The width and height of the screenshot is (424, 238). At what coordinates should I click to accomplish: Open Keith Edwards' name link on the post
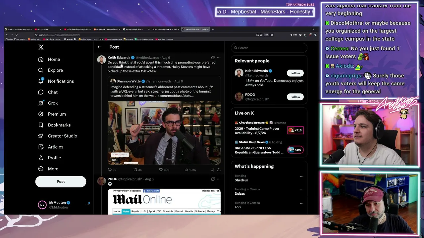(119, 58)
